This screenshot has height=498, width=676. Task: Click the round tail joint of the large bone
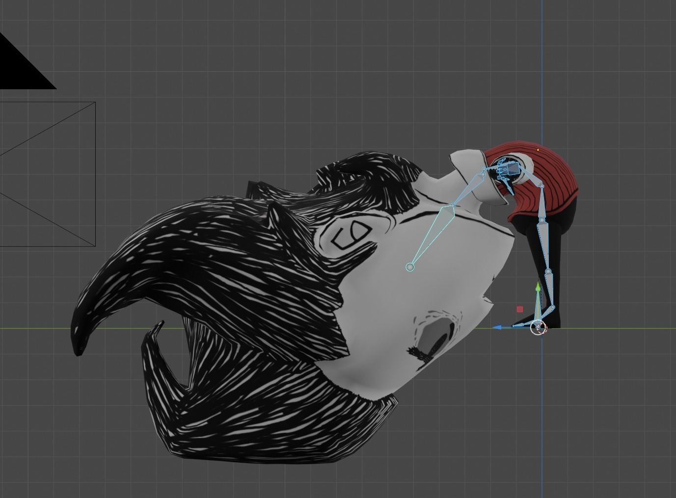[x=410, y=267]
